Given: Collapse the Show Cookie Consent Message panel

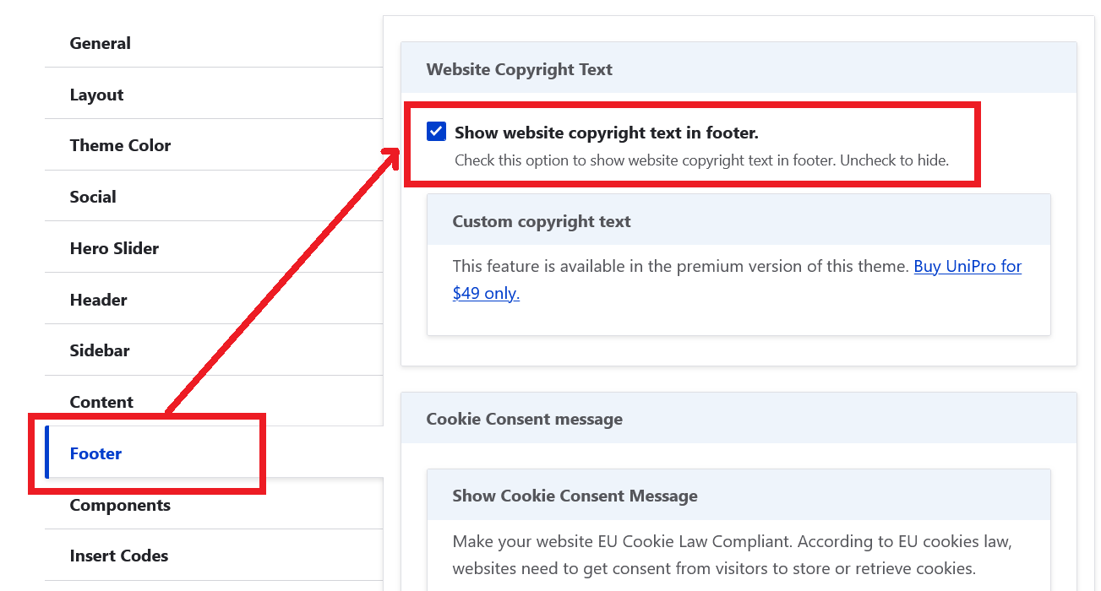Looking at the screenshot, I should tap(575, 496).
